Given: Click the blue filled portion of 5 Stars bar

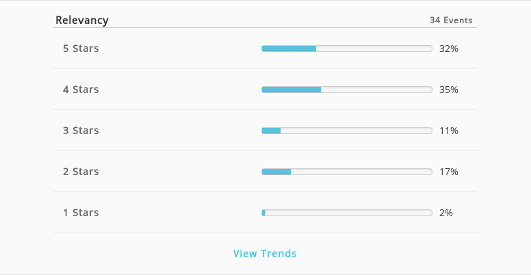Looking at the screenshot, I should pyautogui.click(x=289, y=49).
